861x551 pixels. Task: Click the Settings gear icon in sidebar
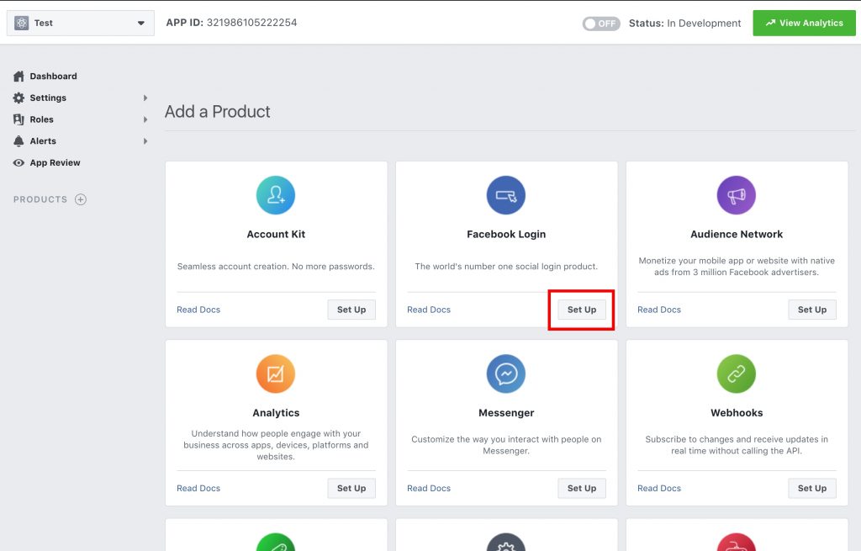pos(18,98)
